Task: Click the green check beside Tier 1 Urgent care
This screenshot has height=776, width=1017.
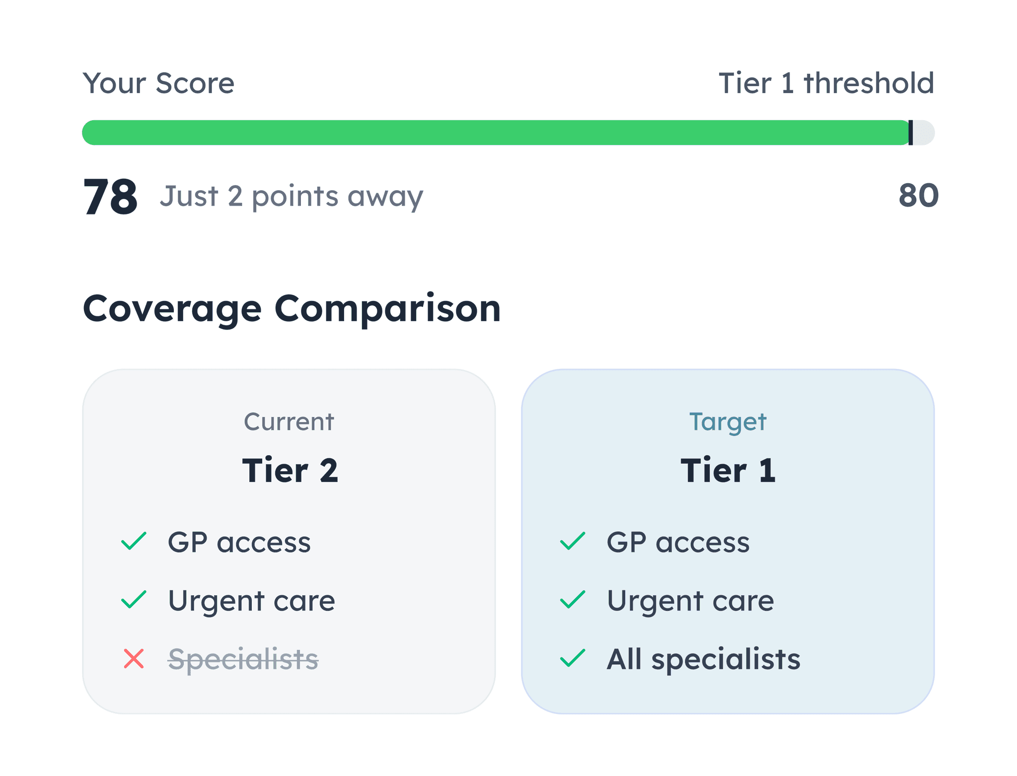Action: 573,600
